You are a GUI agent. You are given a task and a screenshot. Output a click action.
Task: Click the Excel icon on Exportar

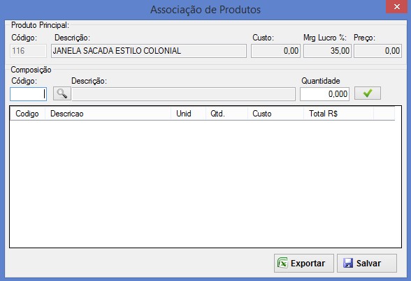point(282,263)
